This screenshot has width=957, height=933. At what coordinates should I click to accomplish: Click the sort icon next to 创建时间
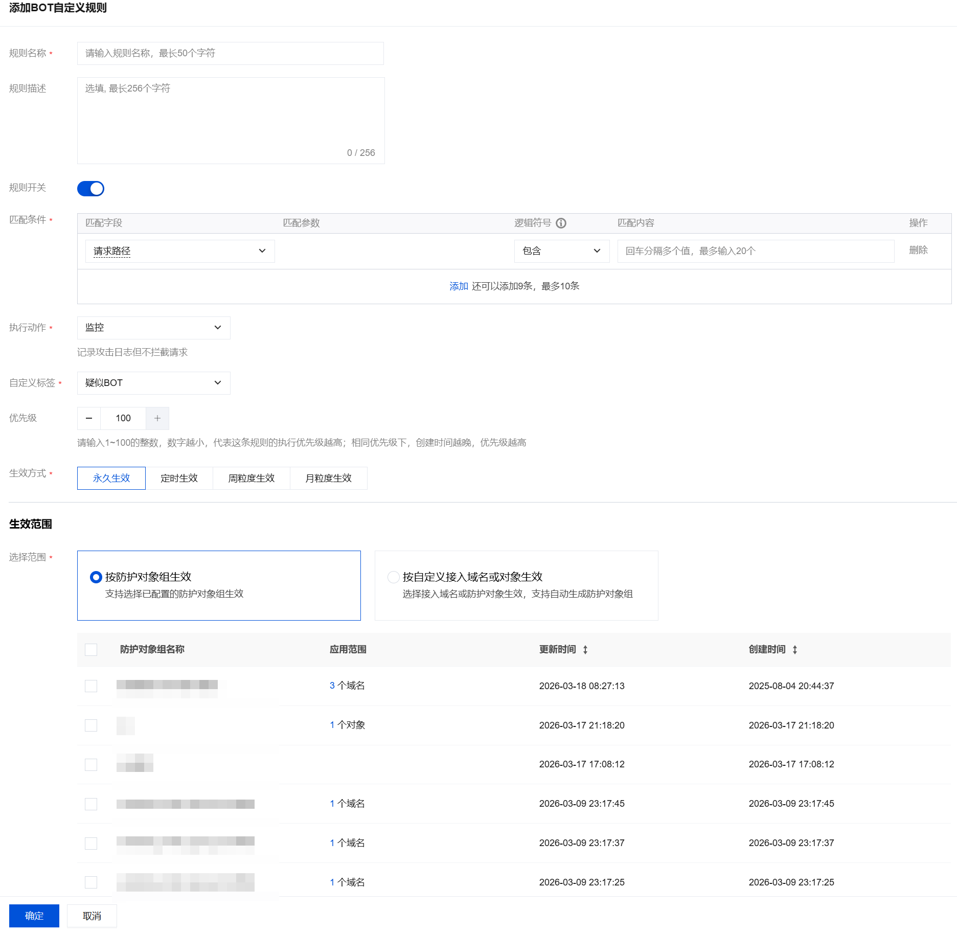[795, 650]
